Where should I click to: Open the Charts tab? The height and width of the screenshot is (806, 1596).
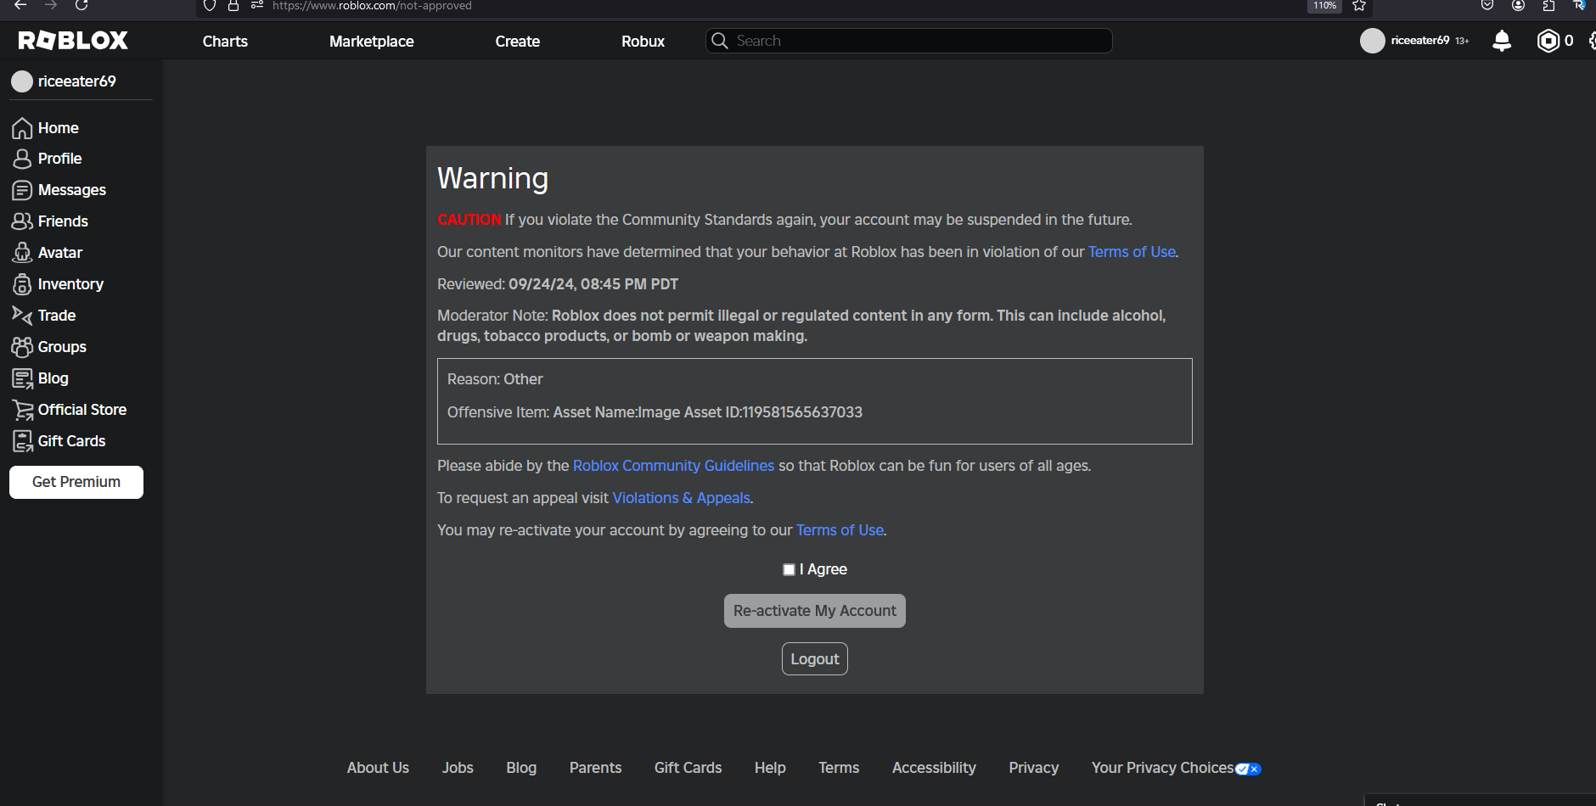pos(225,41)
